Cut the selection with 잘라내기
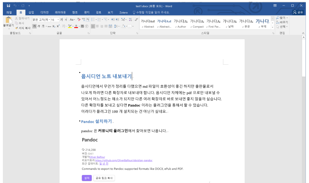 (22, 18)
